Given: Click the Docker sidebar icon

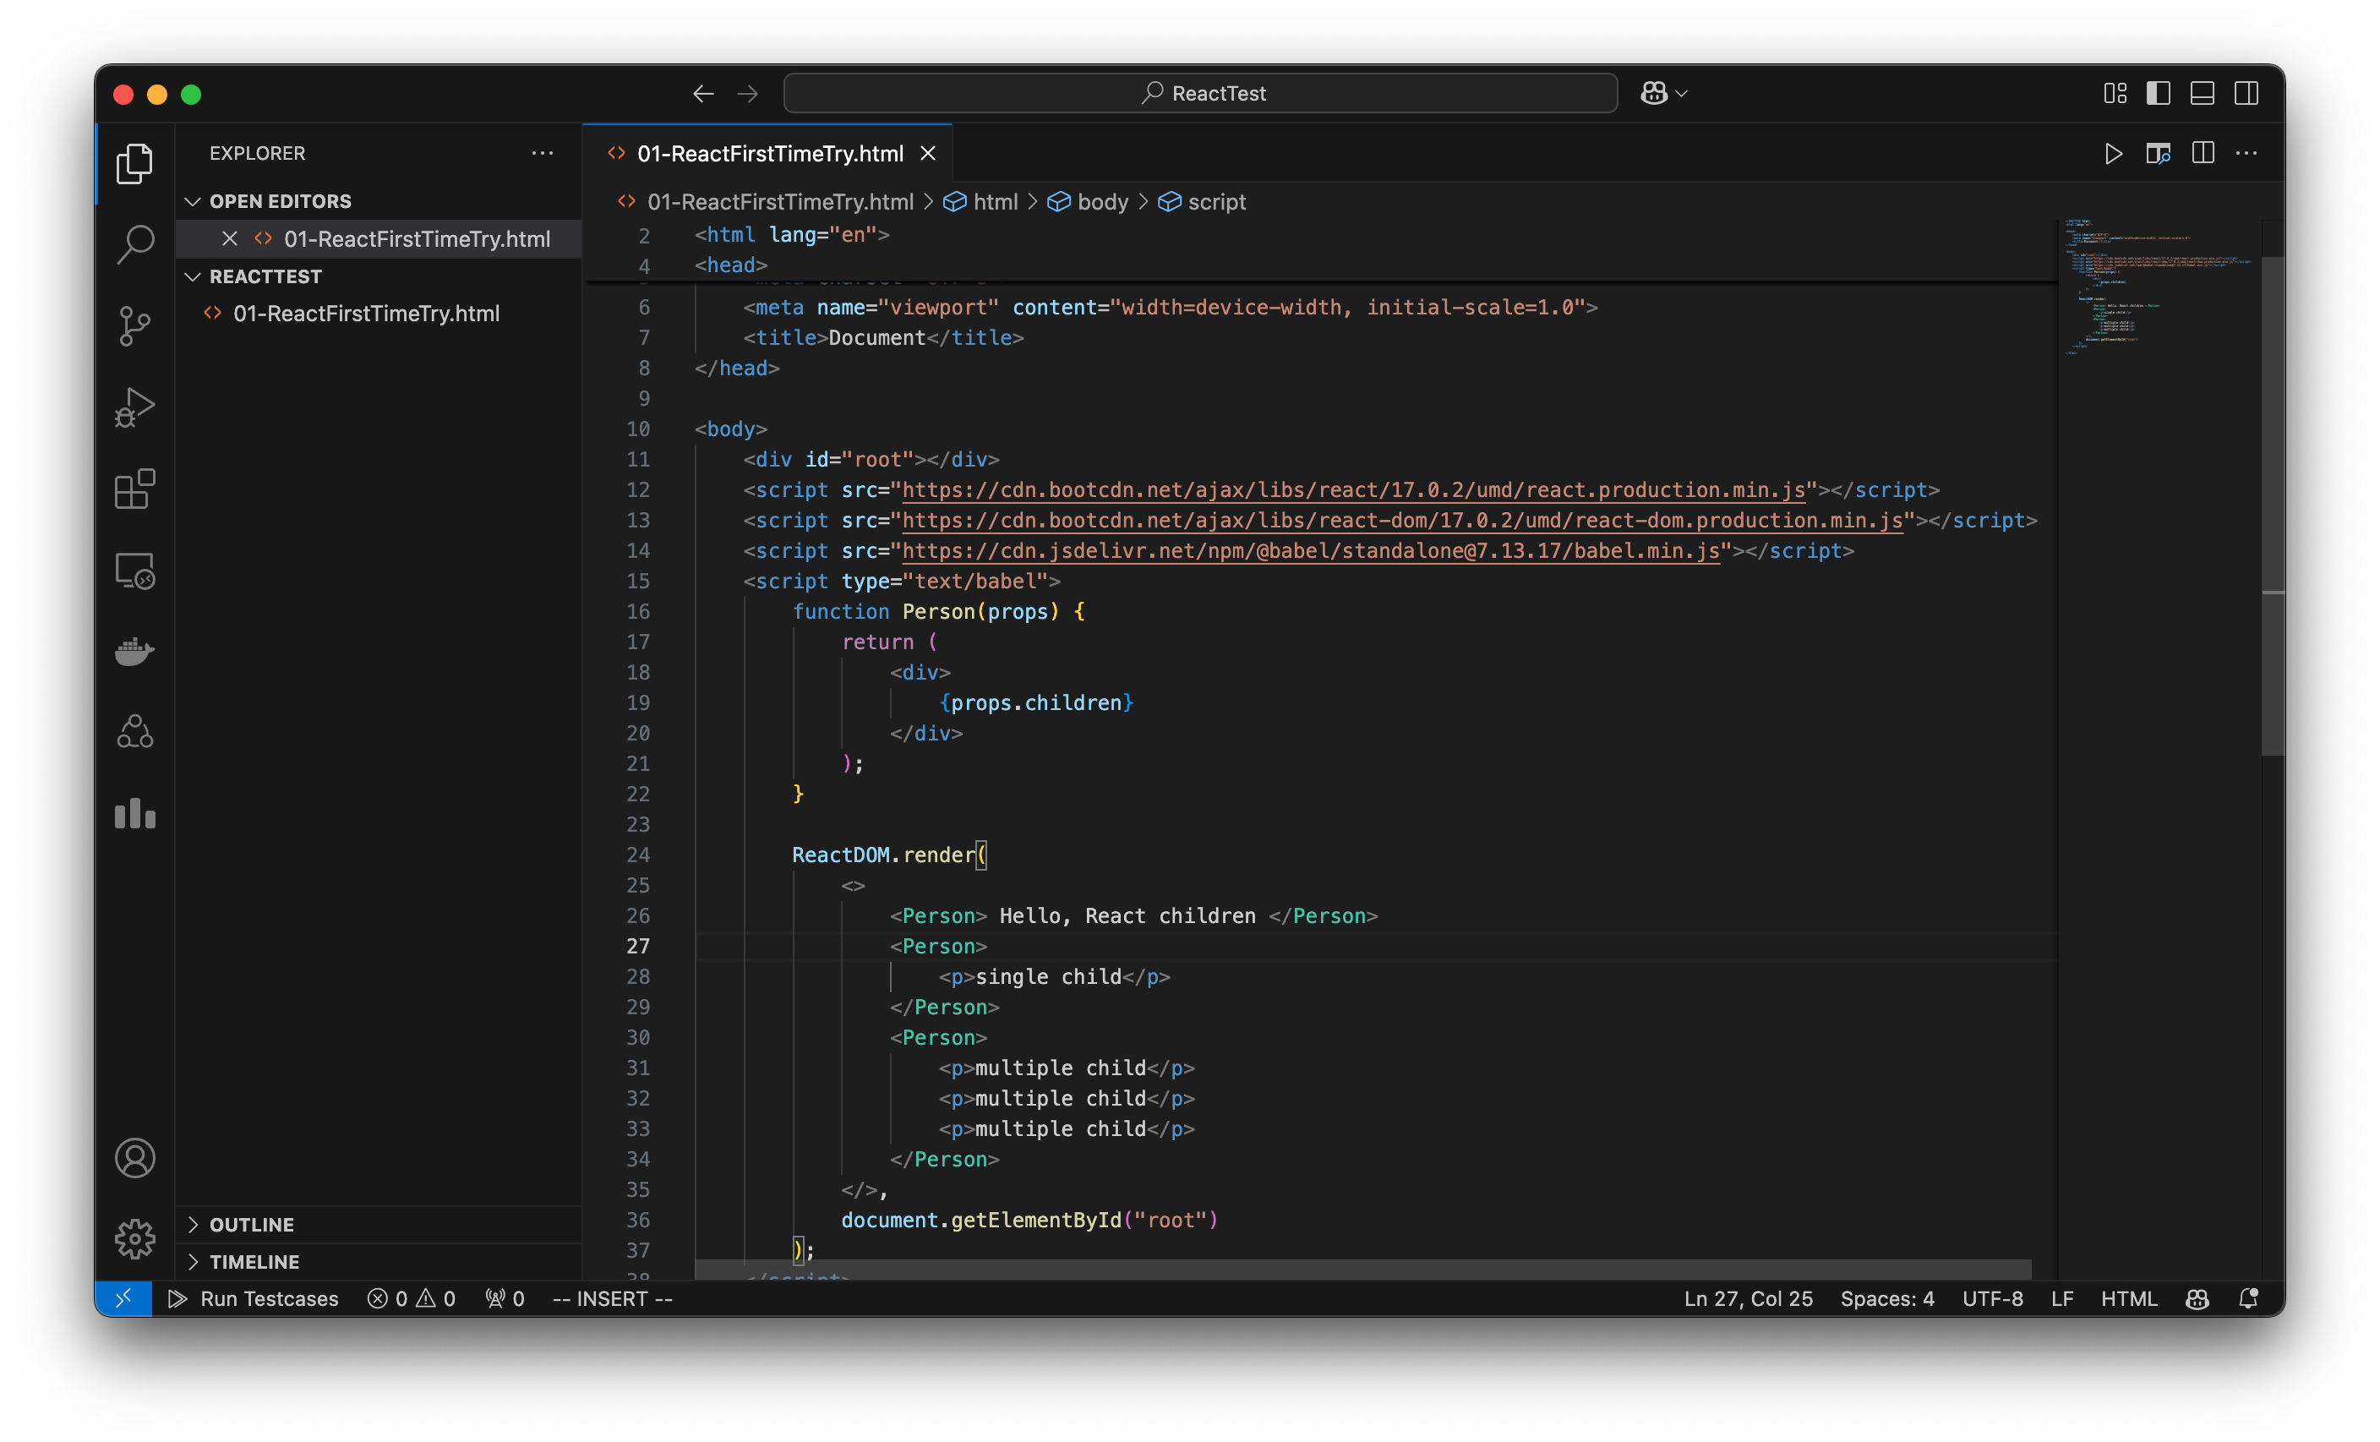Looking at the screenshot, I should [x=134, y=651].
